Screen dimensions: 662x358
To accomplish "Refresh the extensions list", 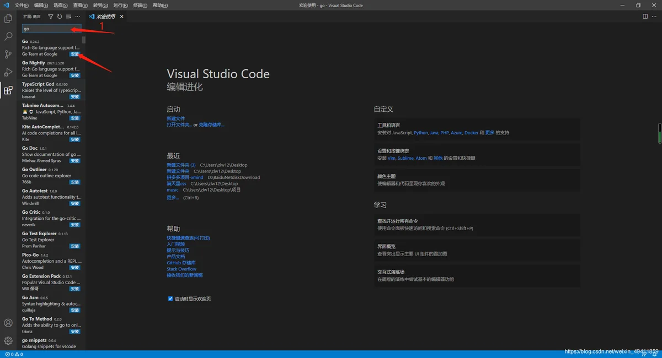I will pos(60,17).
